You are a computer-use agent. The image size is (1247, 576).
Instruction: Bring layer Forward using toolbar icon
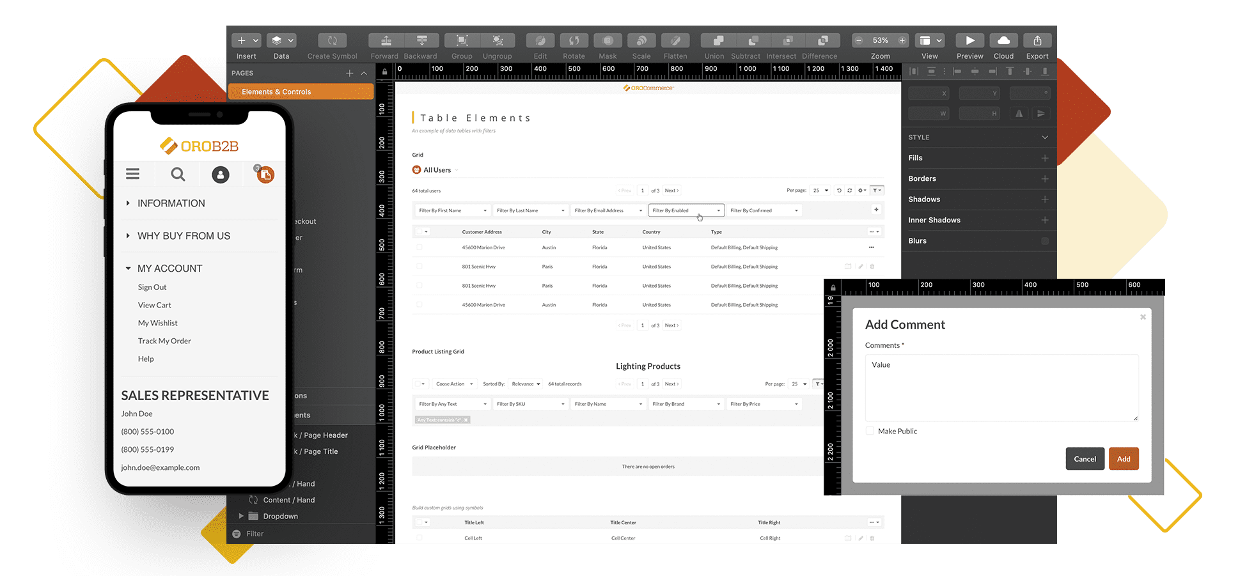pos(386,40)
